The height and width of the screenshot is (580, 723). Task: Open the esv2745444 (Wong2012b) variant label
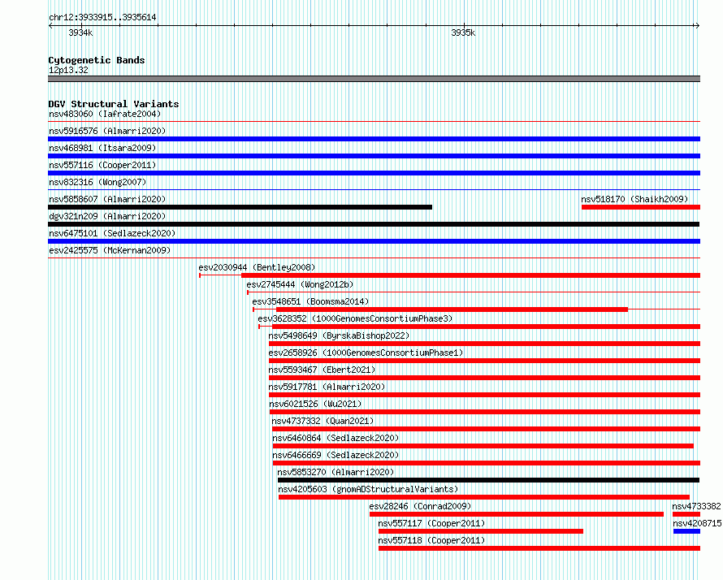(300, 284)
